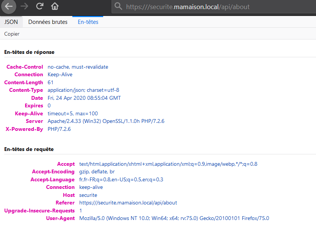Click the forward navigation arrow

pos(24,6)
